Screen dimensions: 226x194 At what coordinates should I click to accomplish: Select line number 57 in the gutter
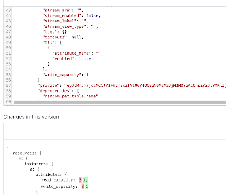8,86
